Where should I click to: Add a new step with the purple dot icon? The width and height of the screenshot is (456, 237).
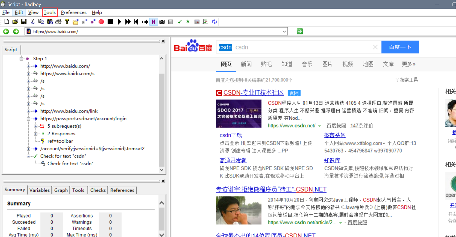(93, 22)
